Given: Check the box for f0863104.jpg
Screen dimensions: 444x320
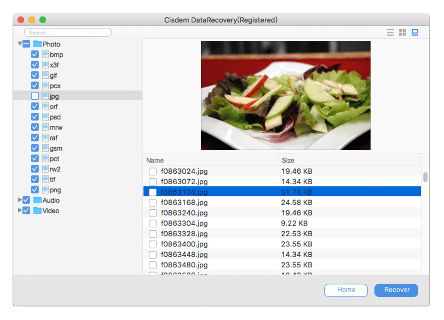Looking at the screenshot, I should pos(153,192).
